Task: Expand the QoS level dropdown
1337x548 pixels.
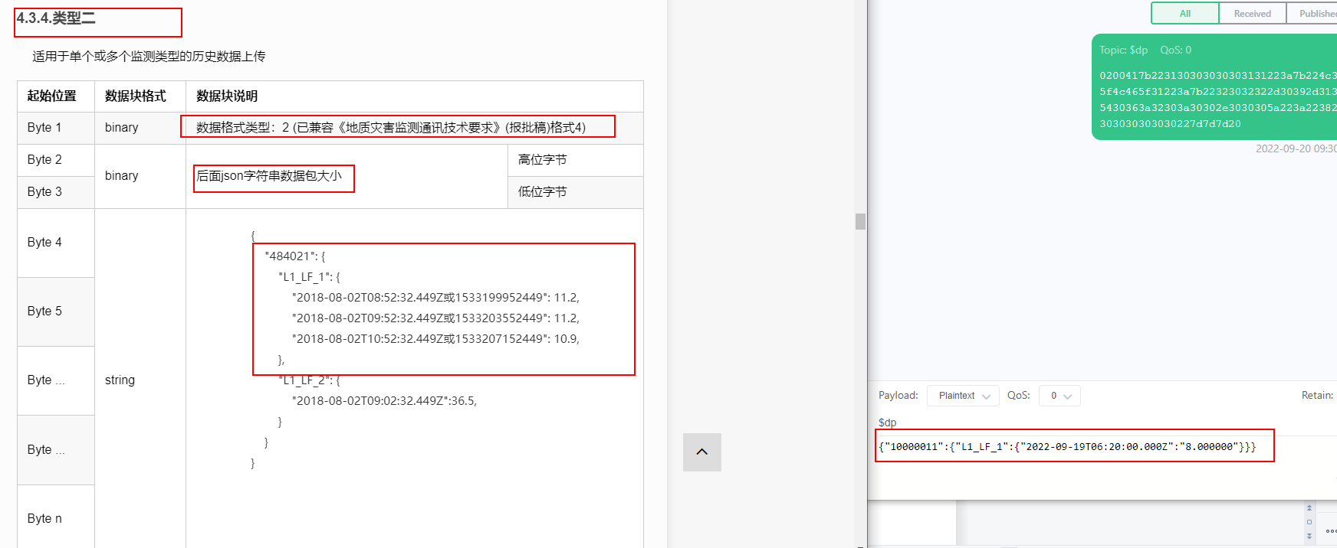Action: 1060,396
